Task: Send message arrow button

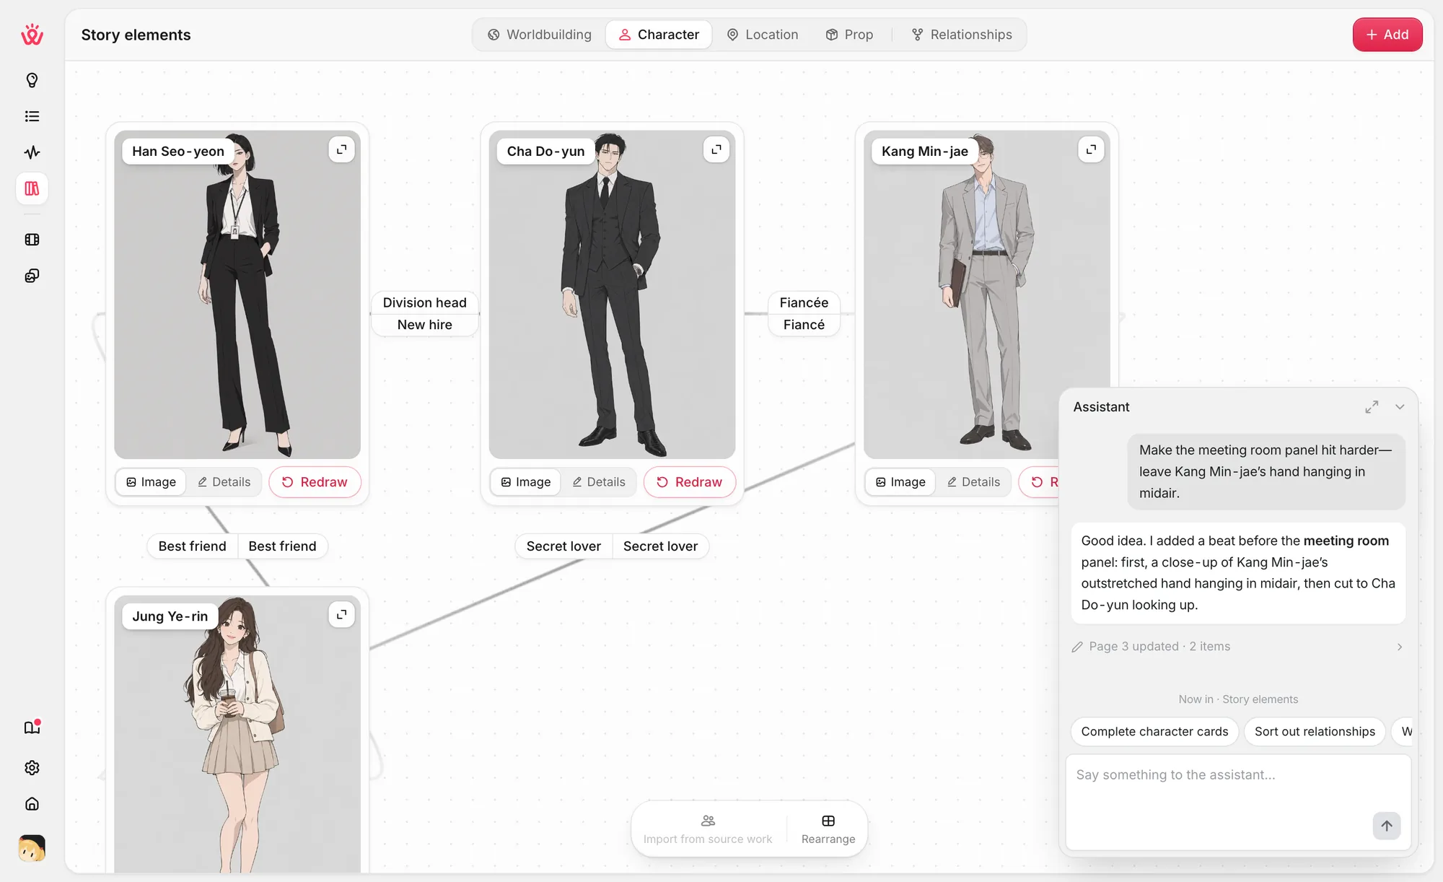Action: point(1387,826)
